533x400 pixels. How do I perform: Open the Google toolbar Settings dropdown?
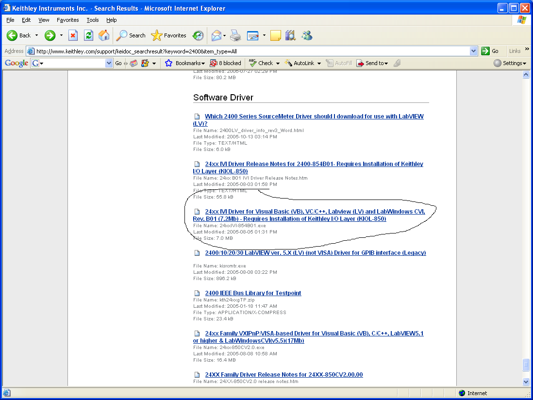click(x=510, y=63)
